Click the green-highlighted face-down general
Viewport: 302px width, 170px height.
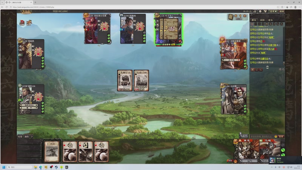[x=168, y=29]
